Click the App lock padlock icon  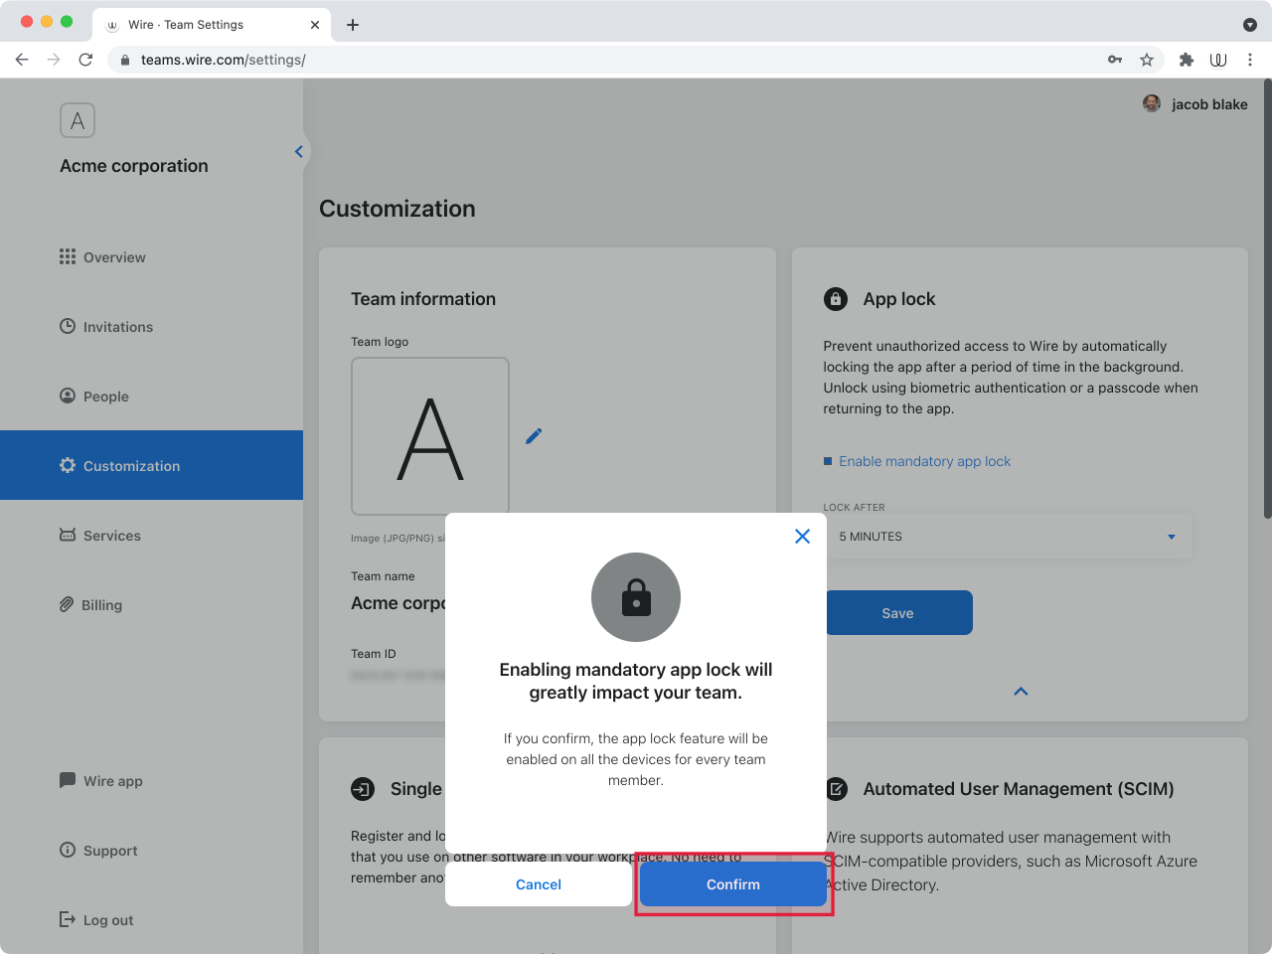coord(836,298)
